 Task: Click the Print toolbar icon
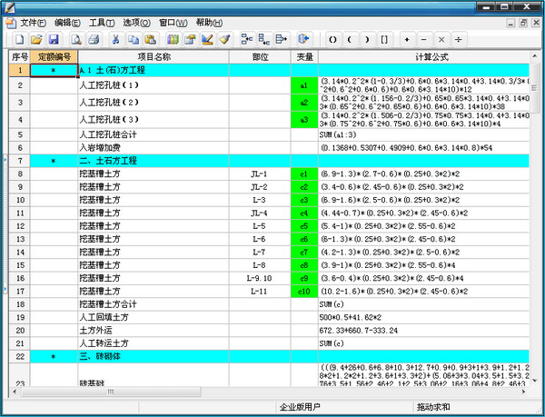[94, 40]
